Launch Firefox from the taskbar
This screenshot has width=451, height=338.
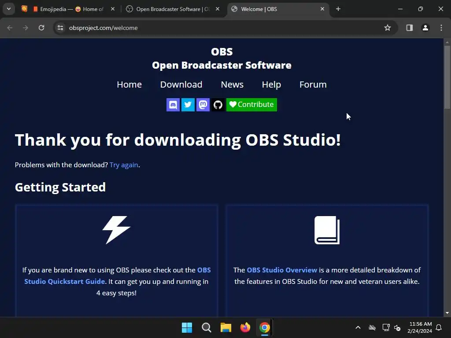pyautogui.click(x=245, y=327)
